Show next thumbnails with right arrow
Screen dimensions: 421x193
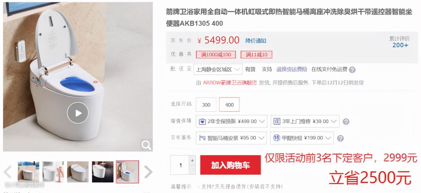click(148, 172)
